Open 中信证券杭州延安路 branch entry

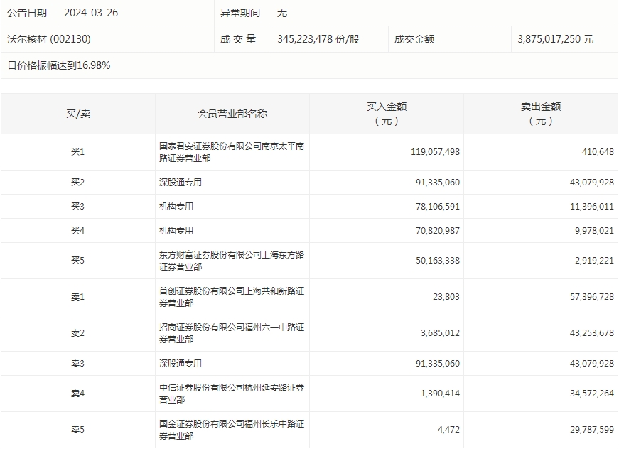point(231,394)
